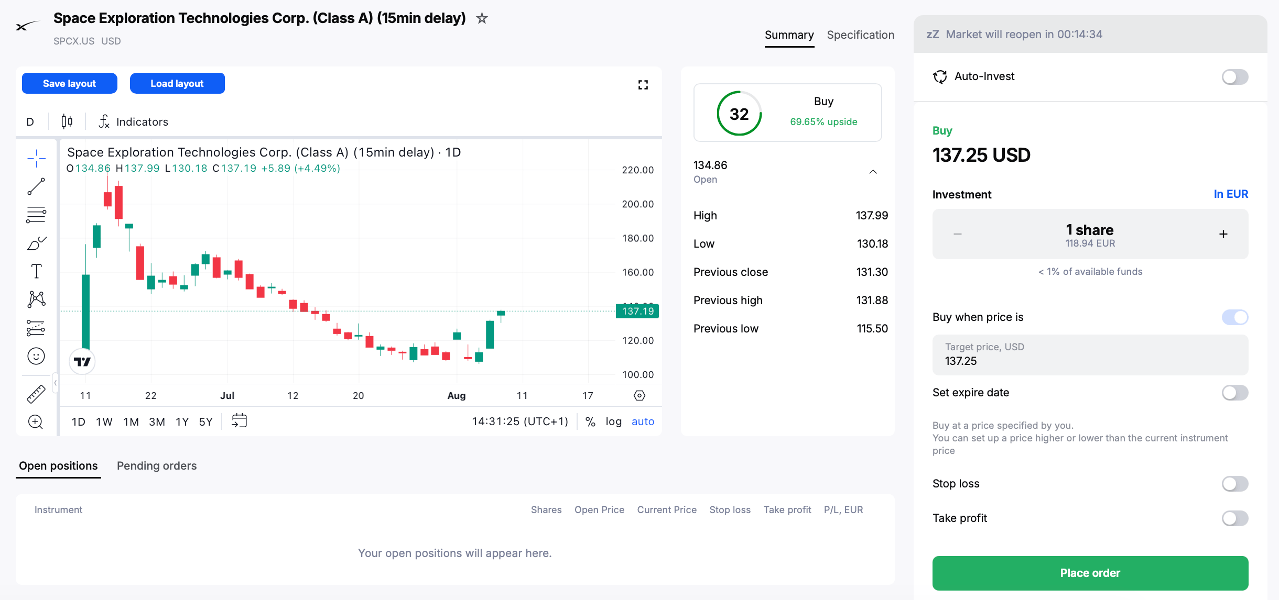
Task: Click the 1 share quantity value
Action: point(1090,230)
